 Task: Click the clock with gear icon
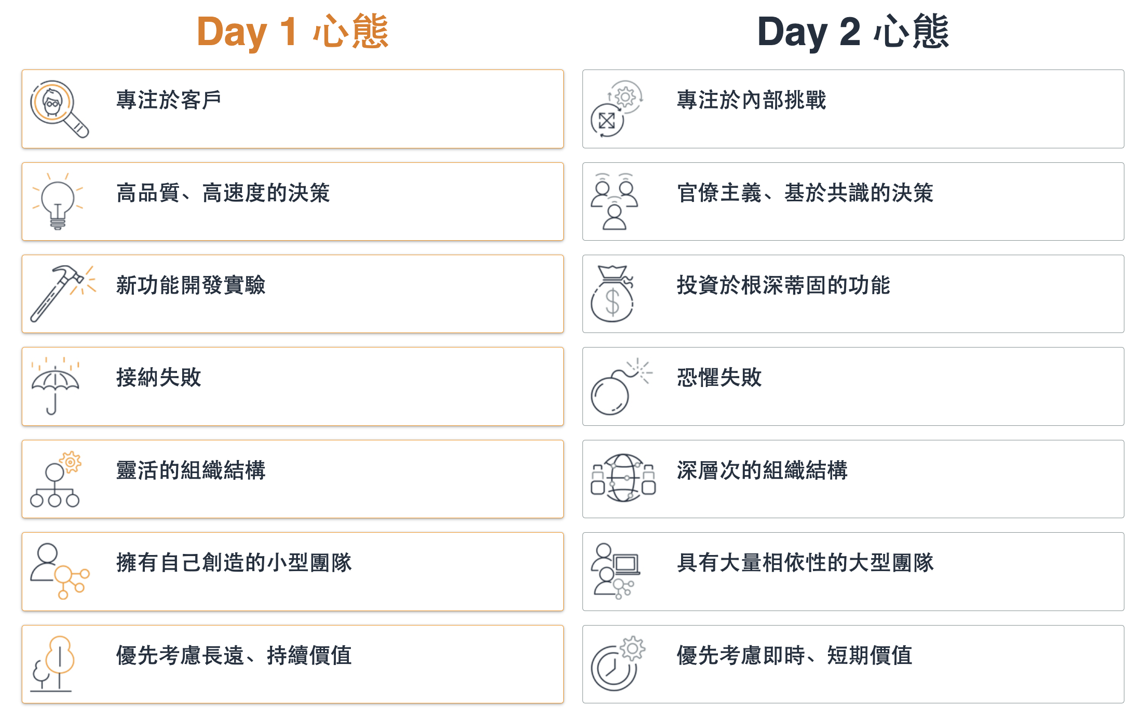tap(618, 663)
